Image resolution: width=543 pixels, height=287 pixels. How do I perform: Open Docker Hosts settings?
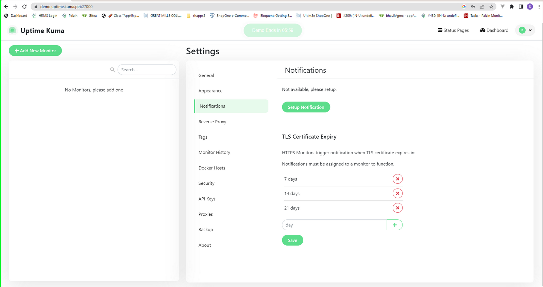(231, 168)
